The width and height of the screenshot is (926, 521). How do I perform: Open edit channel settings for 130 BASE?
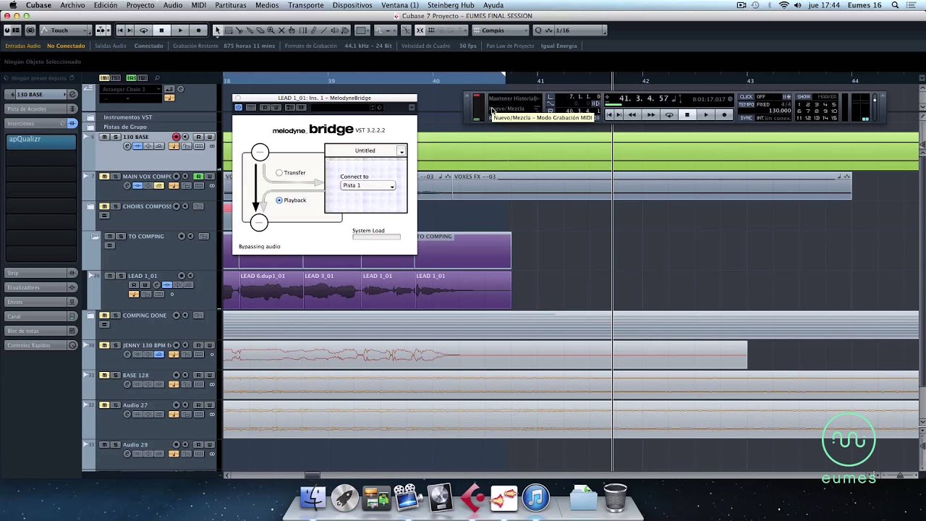(127, 146)
